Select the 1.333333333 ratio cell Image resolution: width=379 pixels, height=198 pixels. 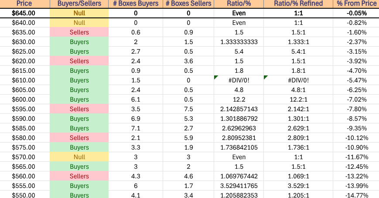pyautogui.click(x=239, y=42)
